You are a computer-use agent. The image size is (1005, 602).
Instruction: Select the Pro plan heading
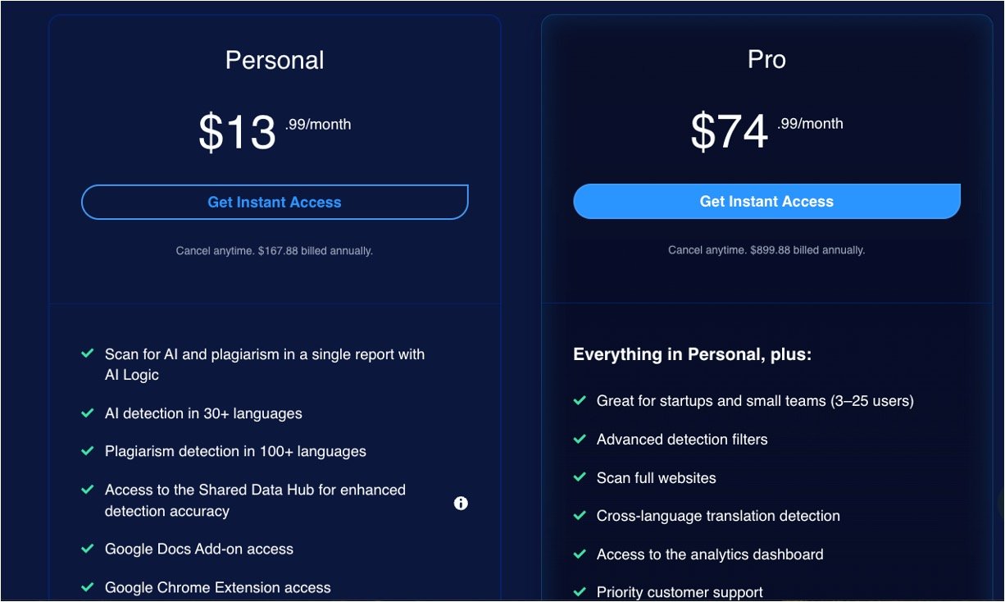[x=766, y=59]
